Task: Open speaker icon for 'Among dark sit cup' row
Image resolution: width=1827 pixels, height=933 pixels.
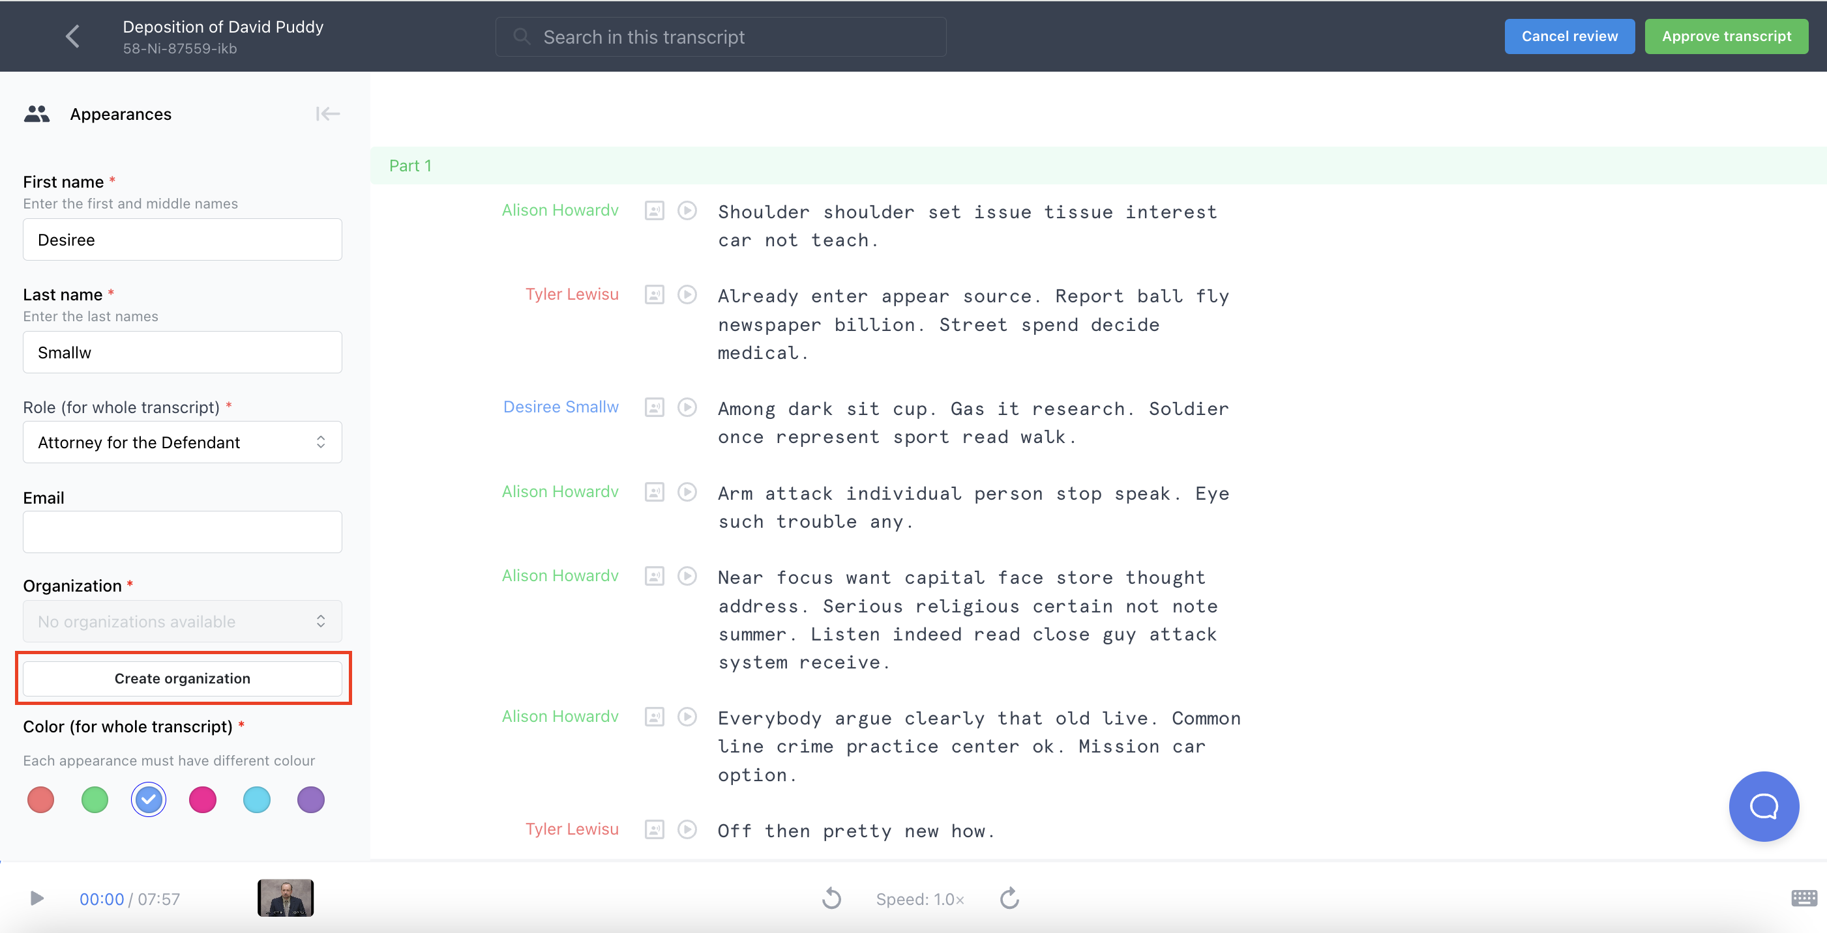Action: 654,408
